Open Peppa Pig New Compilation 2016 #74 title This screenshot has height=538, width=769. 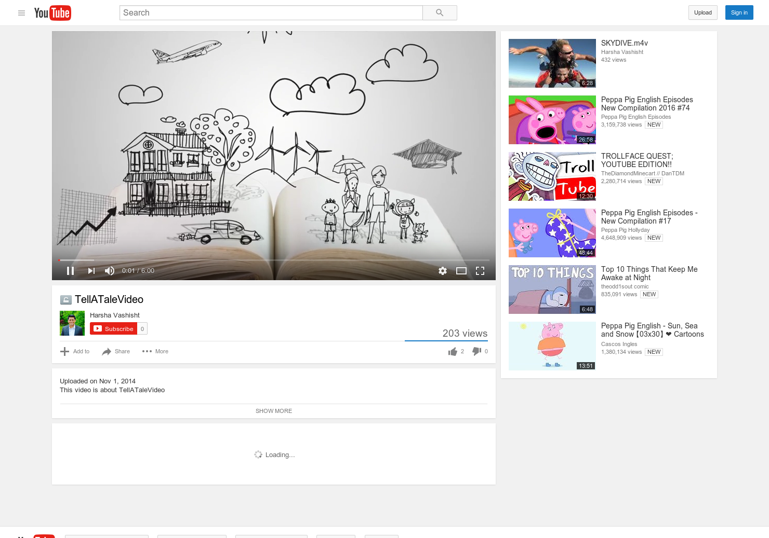tap(647, 104)
